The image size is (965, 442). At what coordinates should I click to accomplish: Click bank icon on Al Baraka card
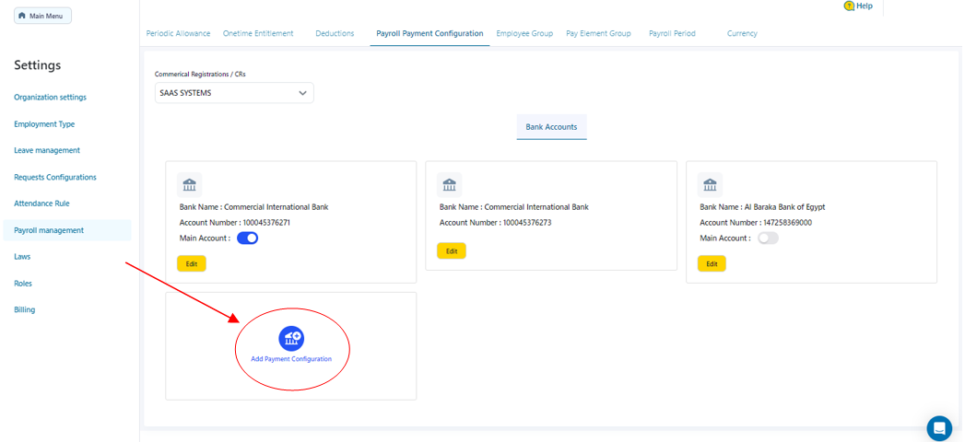710,184
